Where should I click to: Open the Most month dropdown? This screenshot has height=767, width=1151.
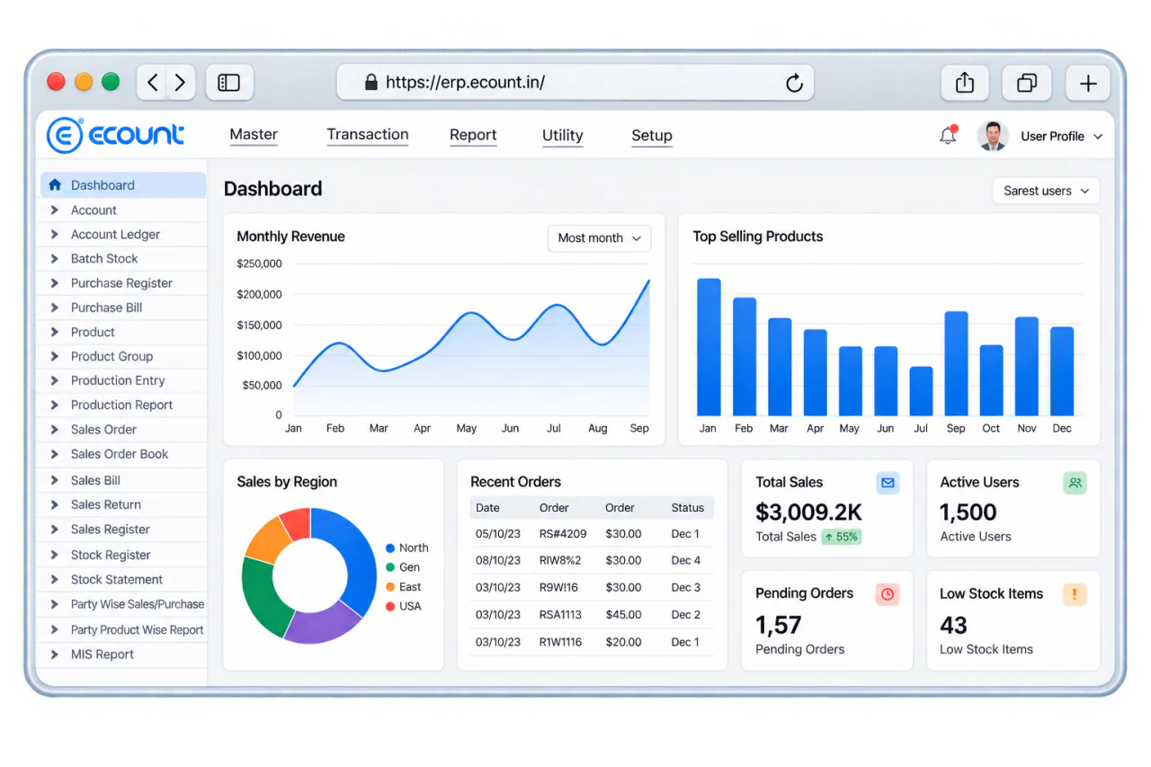[599, 238]
